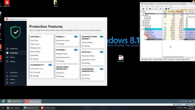Click info icon beside Safe Files title
This screenshot has height=110, width=195.
[91, 52]
